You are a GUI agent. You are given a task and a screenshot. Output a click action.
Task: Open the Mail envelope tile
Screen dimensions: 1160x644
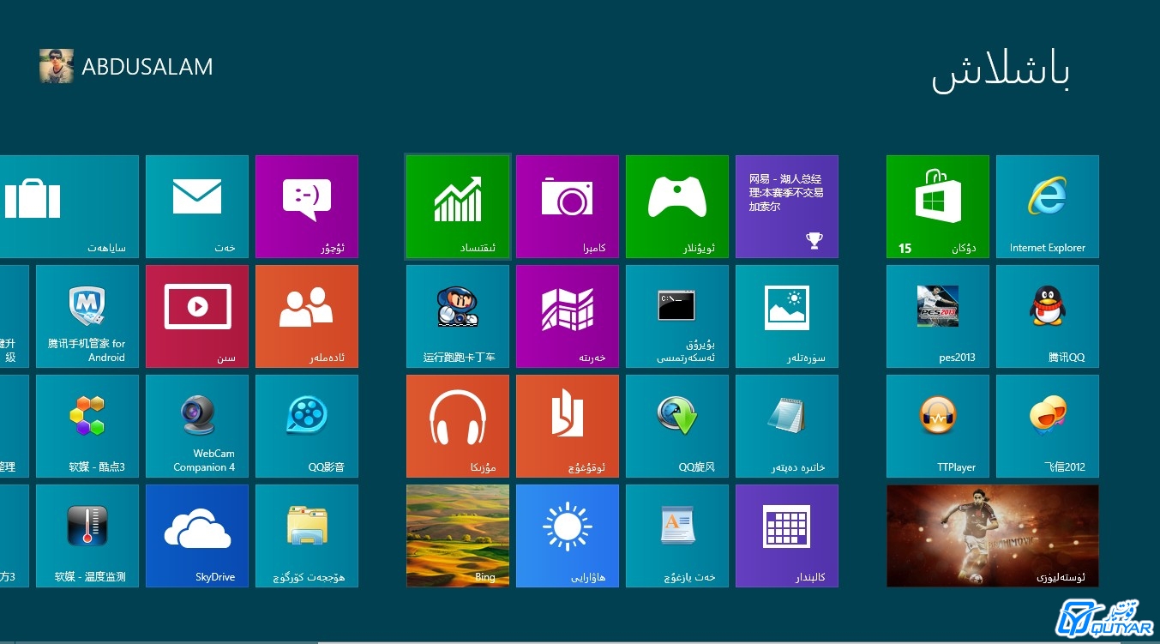[x=197, y=207]
